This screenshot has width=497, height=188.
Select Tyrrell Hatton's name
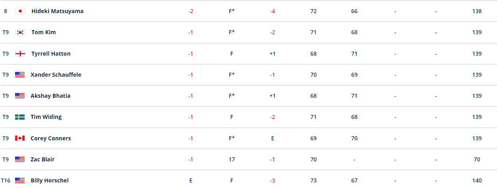[x=50, y=54]
